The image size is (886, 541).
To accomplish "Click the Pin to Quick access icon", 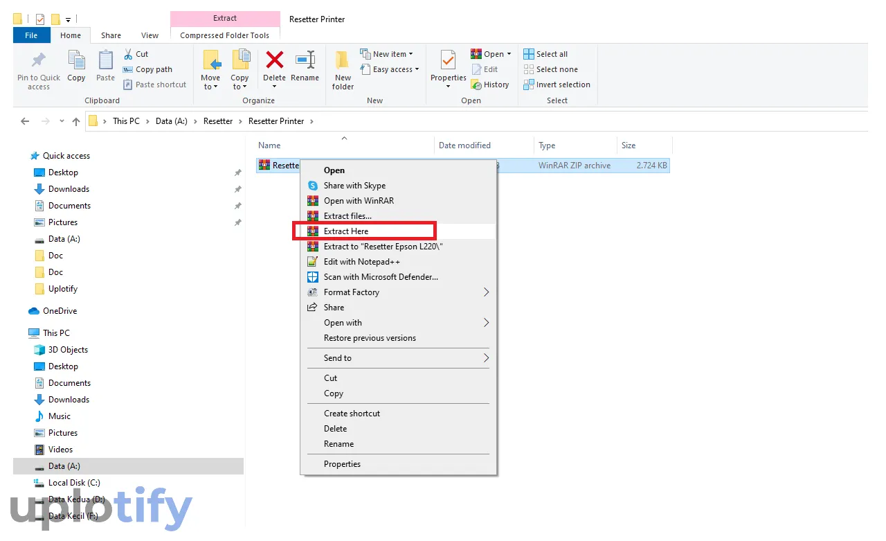I will [x=39, y=60].
